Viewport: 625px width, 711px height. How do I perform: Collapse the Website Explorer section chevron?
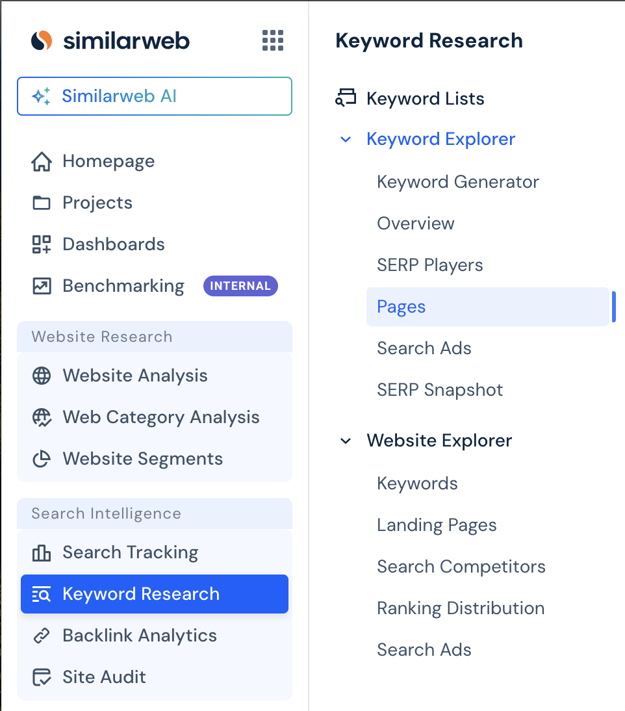tap(346, 441)
